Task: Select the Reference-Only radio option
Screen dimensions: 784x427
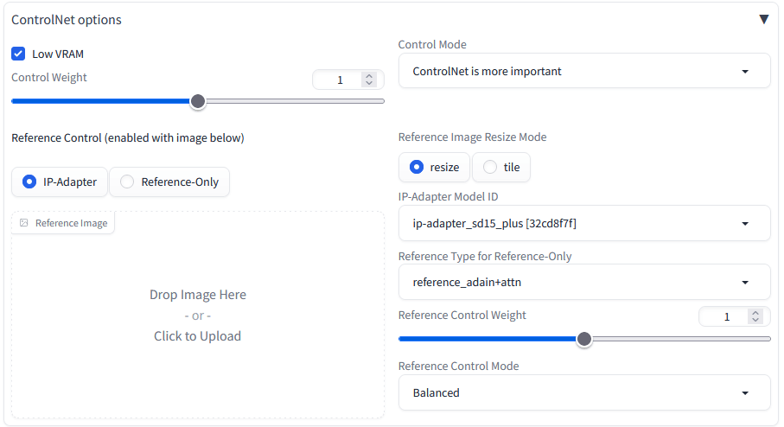Action: pos(127,182)
